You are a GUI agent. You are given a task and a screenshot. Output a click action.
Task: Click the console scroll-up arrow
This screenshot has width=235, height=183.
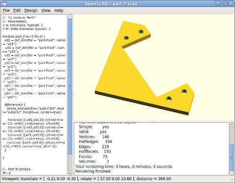[x=231, y=125]
